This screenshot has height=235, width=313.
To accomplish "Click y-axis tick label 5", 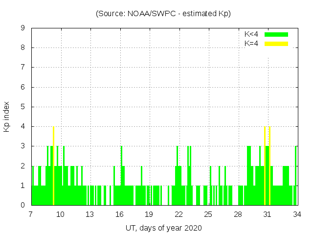I will pos(22,107).
